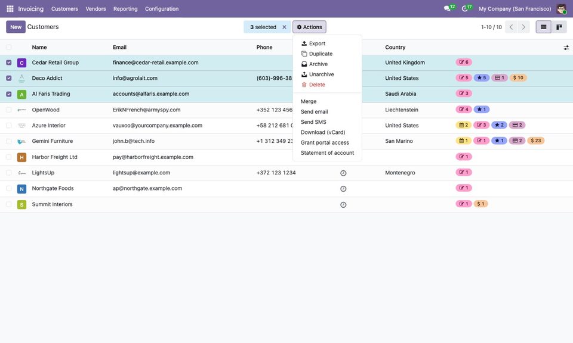The width and height of the screenshot is (573, 343).
Task: Open the Configuration top menu
Action: point(162,9)
